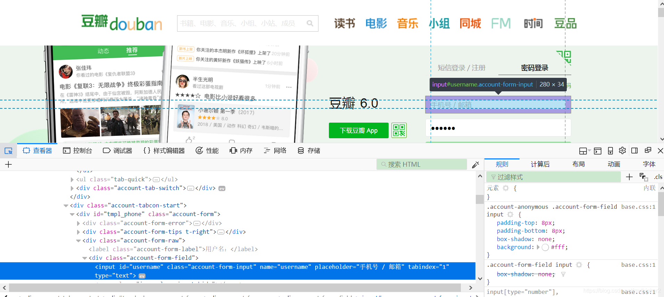Toggle the .cls class panel
Image resolution: width=664 pixels, height=297 pixels.
(x=658, y=177)
